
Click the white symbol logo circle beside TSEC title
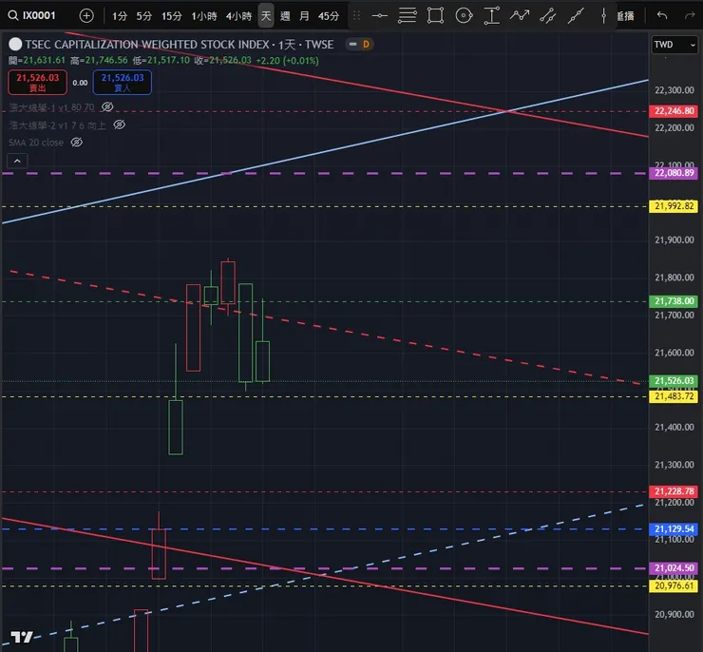point(15,44)
